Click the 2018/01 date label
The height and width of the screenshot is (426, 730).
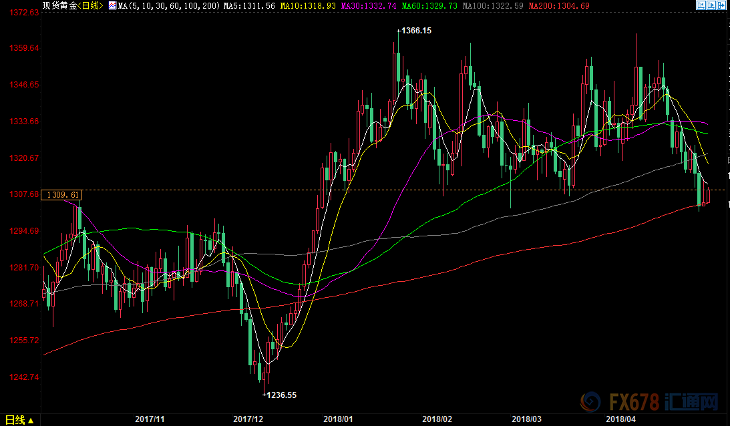coord(338,419)
